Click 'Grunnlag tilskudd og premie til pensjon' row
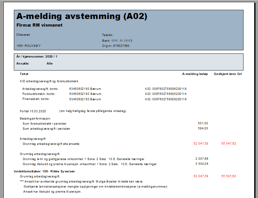Viewport: 258px width, 198px height. click(x=90, y=164)
